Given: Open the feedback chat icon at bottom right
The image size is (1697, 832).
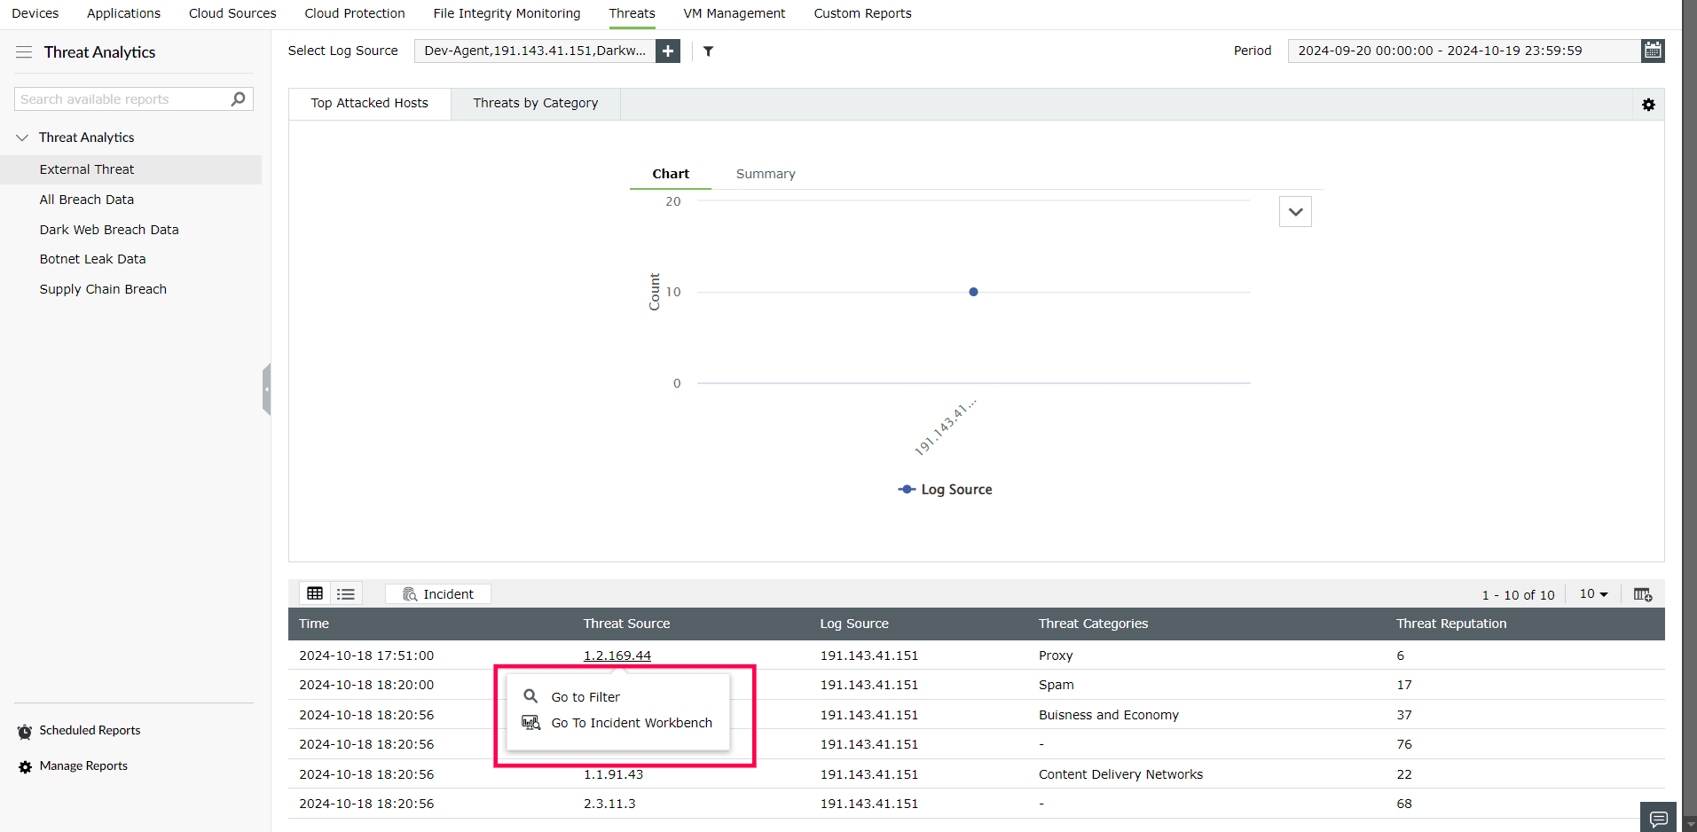Looking at the screenshot, I should tap(1657, 817).
